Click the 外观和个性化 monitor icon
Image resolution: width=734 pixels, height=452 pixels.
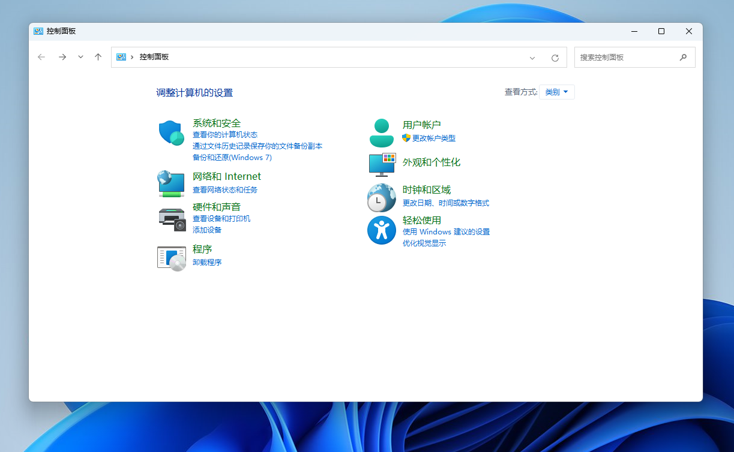point(382,164)
